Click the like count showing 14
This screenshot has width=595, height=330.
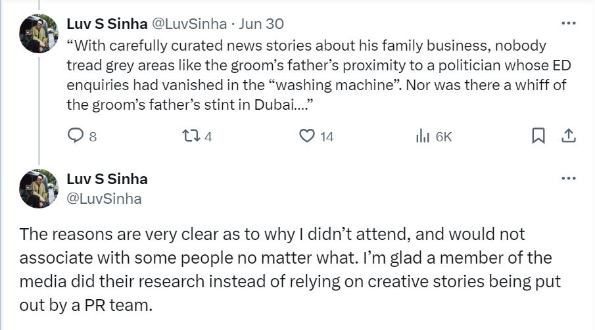click(x=327, y=137)
